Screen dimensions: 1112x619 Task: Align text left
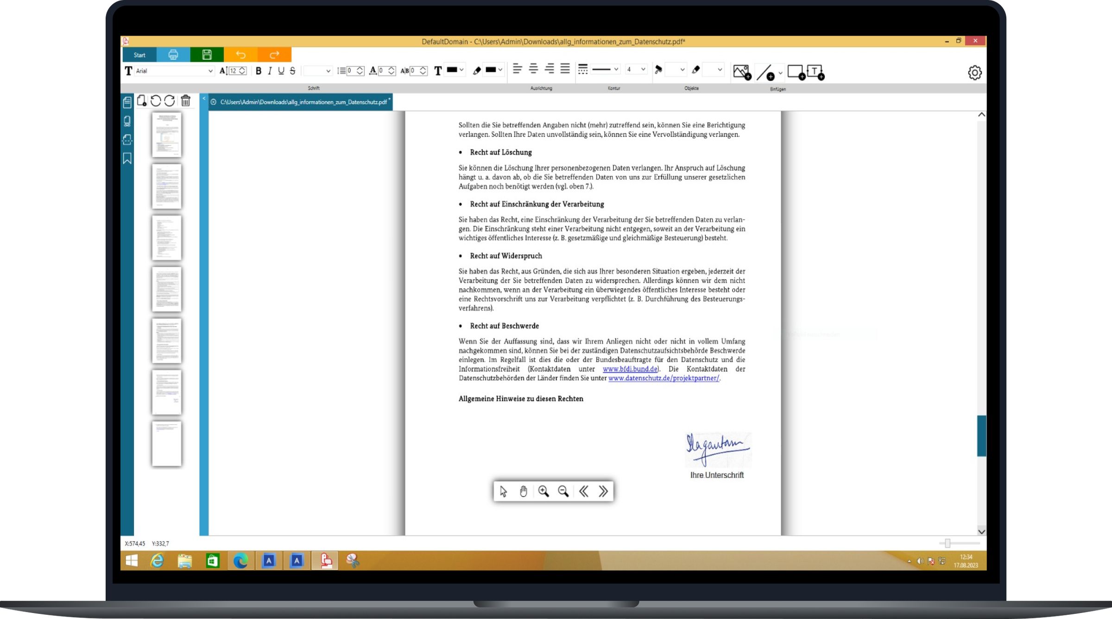click(x=518, y=69)
